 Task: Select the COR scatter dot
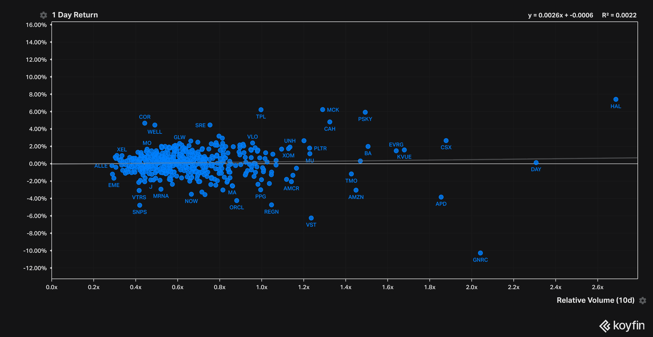[x=145, y=123]
